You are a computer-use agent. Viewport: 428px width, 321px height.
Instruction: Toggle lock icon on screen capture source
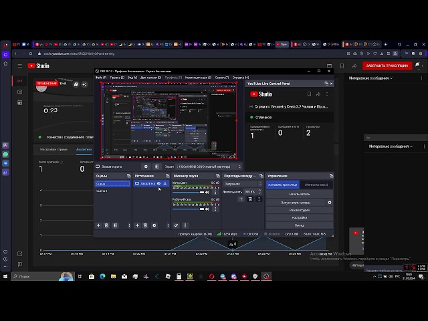click(x=165, y=184)
